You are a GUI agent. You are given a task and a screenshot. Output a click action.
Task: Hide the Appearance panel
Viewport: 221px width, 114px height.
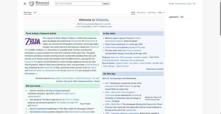coord(182,17)
